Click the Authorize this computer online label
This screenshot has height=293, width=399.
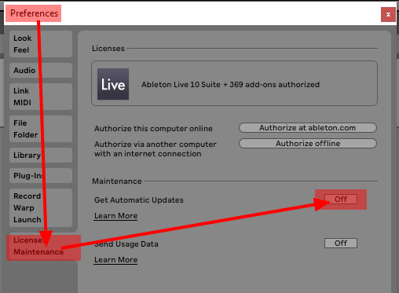click(x=153, y=129)
